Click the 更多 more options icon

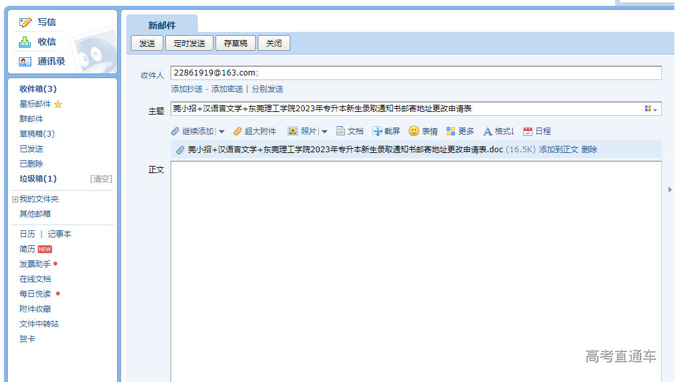pyautogui.click(x=450, y=131)
